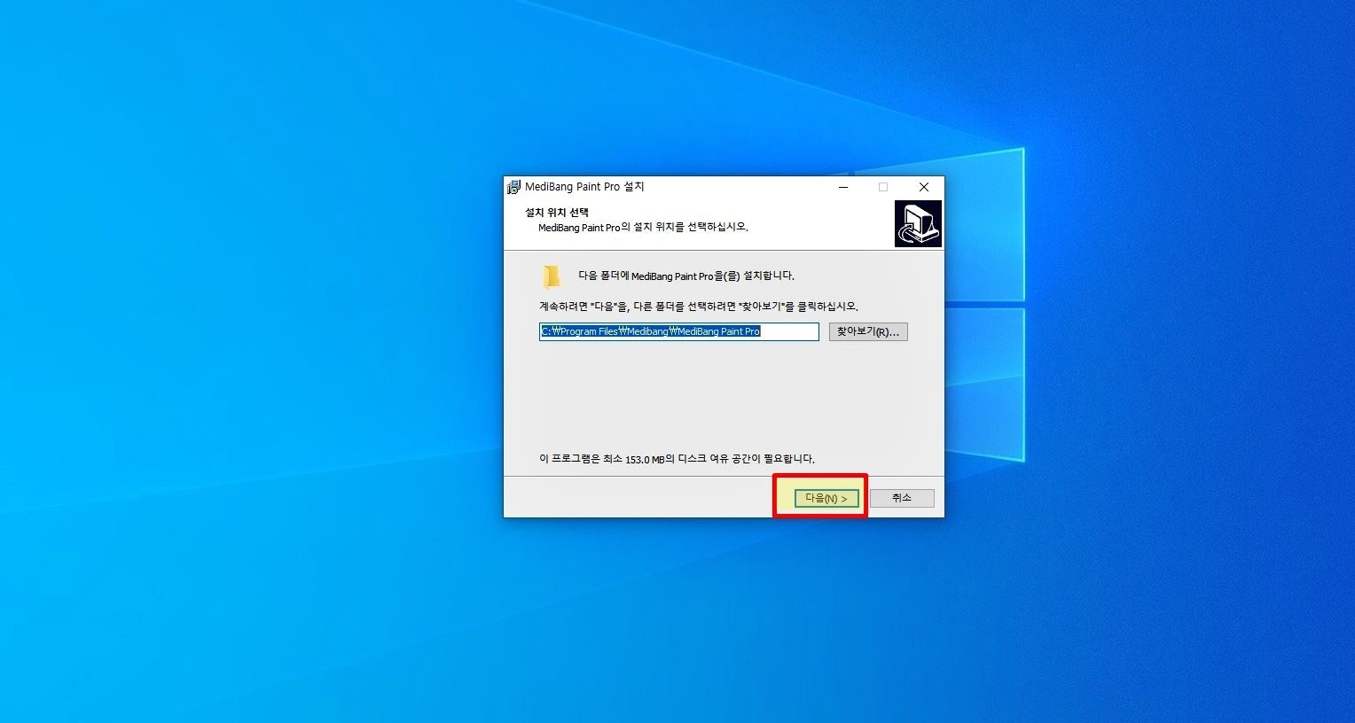Click the 'MediBang Paint Pro 설치' window title
This screenshot has height=723, width=1355.
584,187
